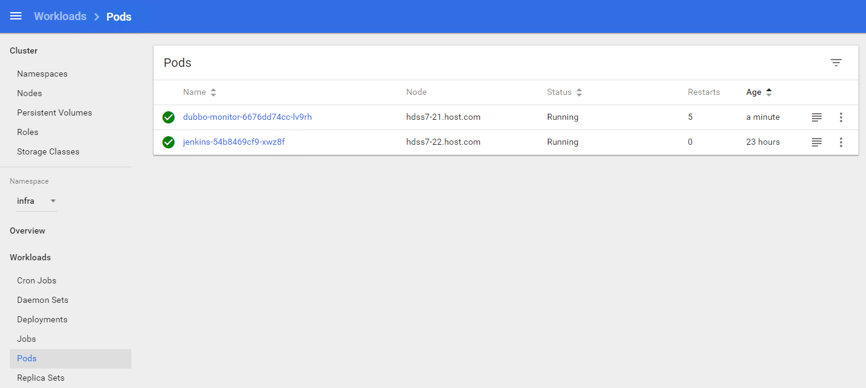Open three-dot actions menu for jenkins pod

pyautogui.click(x=841, y=142)
